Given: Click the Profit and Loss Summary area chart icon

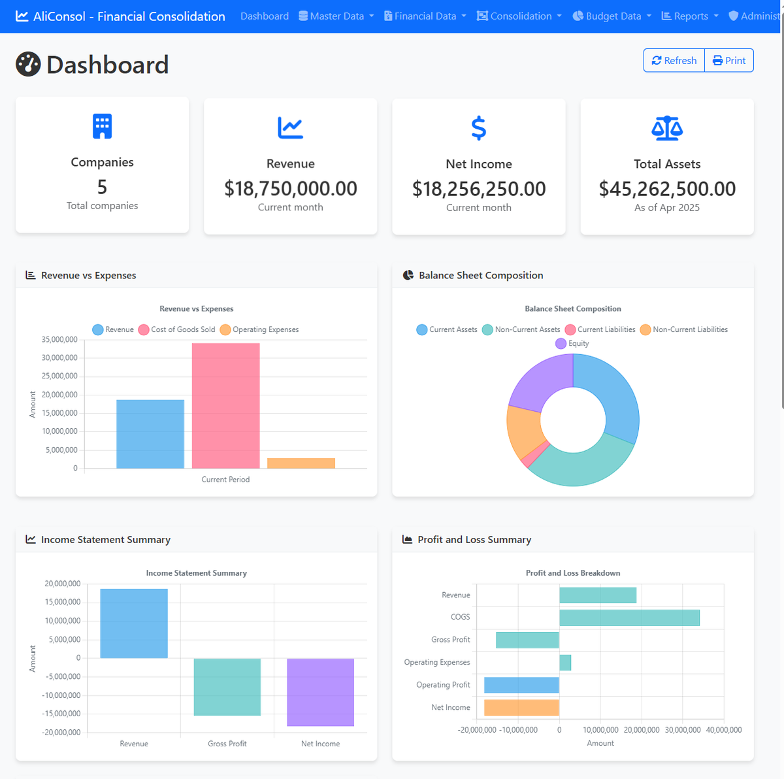Looking at the screenshot, I should (407, 539).
